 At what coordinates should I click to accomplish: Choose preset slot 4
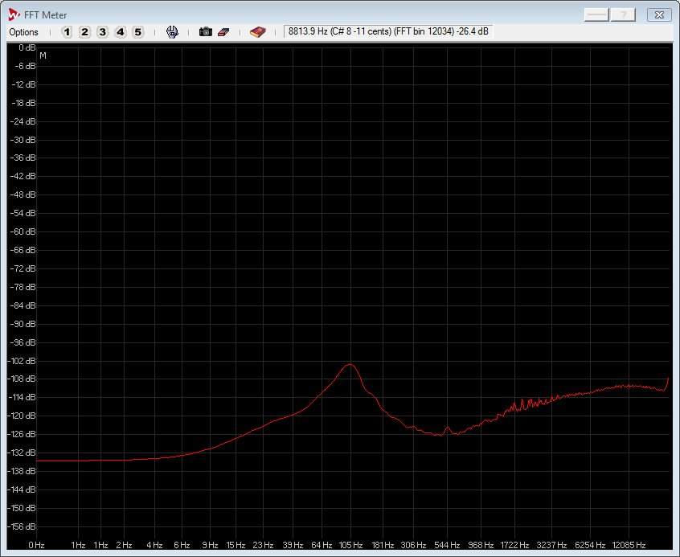point(120,32)
